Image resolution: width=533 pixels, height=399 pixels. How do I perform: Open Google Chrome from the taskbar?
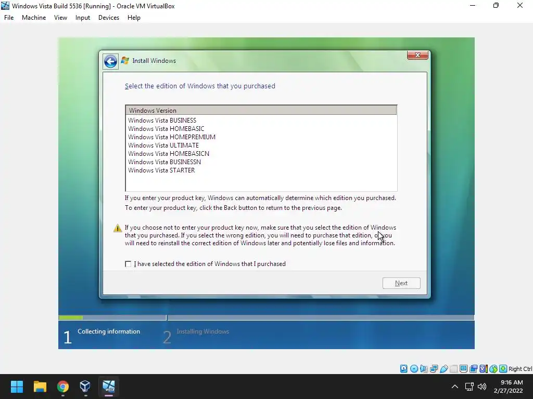pyautogui.click(x=63, y=387)
